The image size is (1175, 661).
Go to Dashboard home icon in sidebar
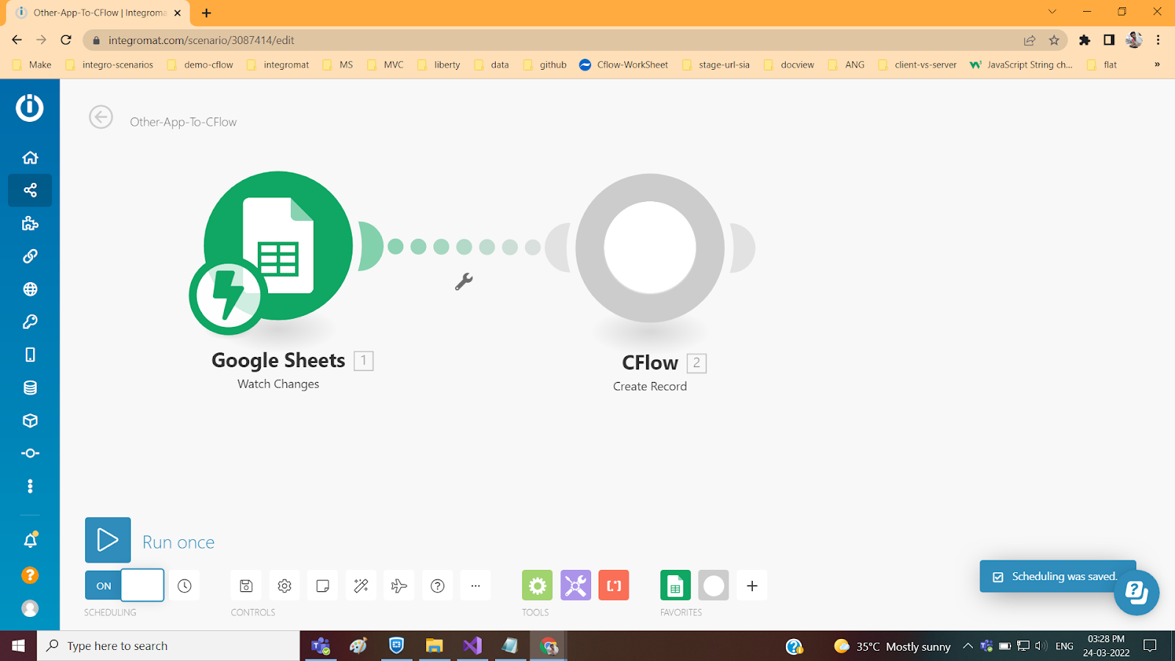30,158
